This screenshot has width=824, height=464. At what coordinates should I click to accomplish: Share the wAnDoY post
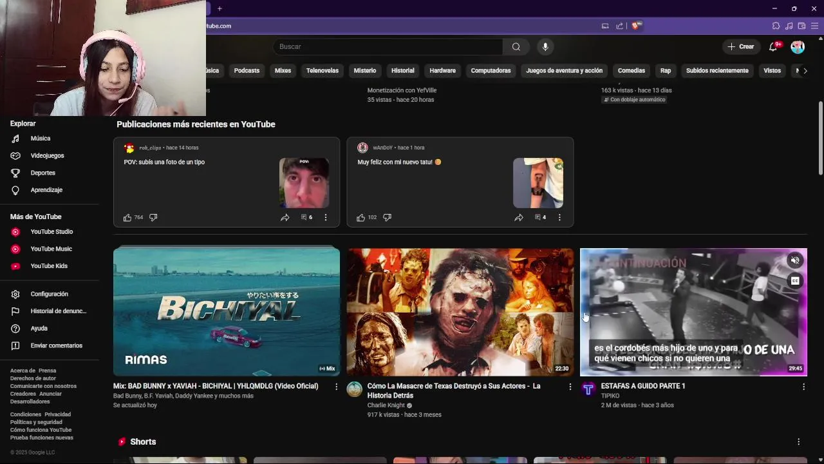tap(519, 217)
